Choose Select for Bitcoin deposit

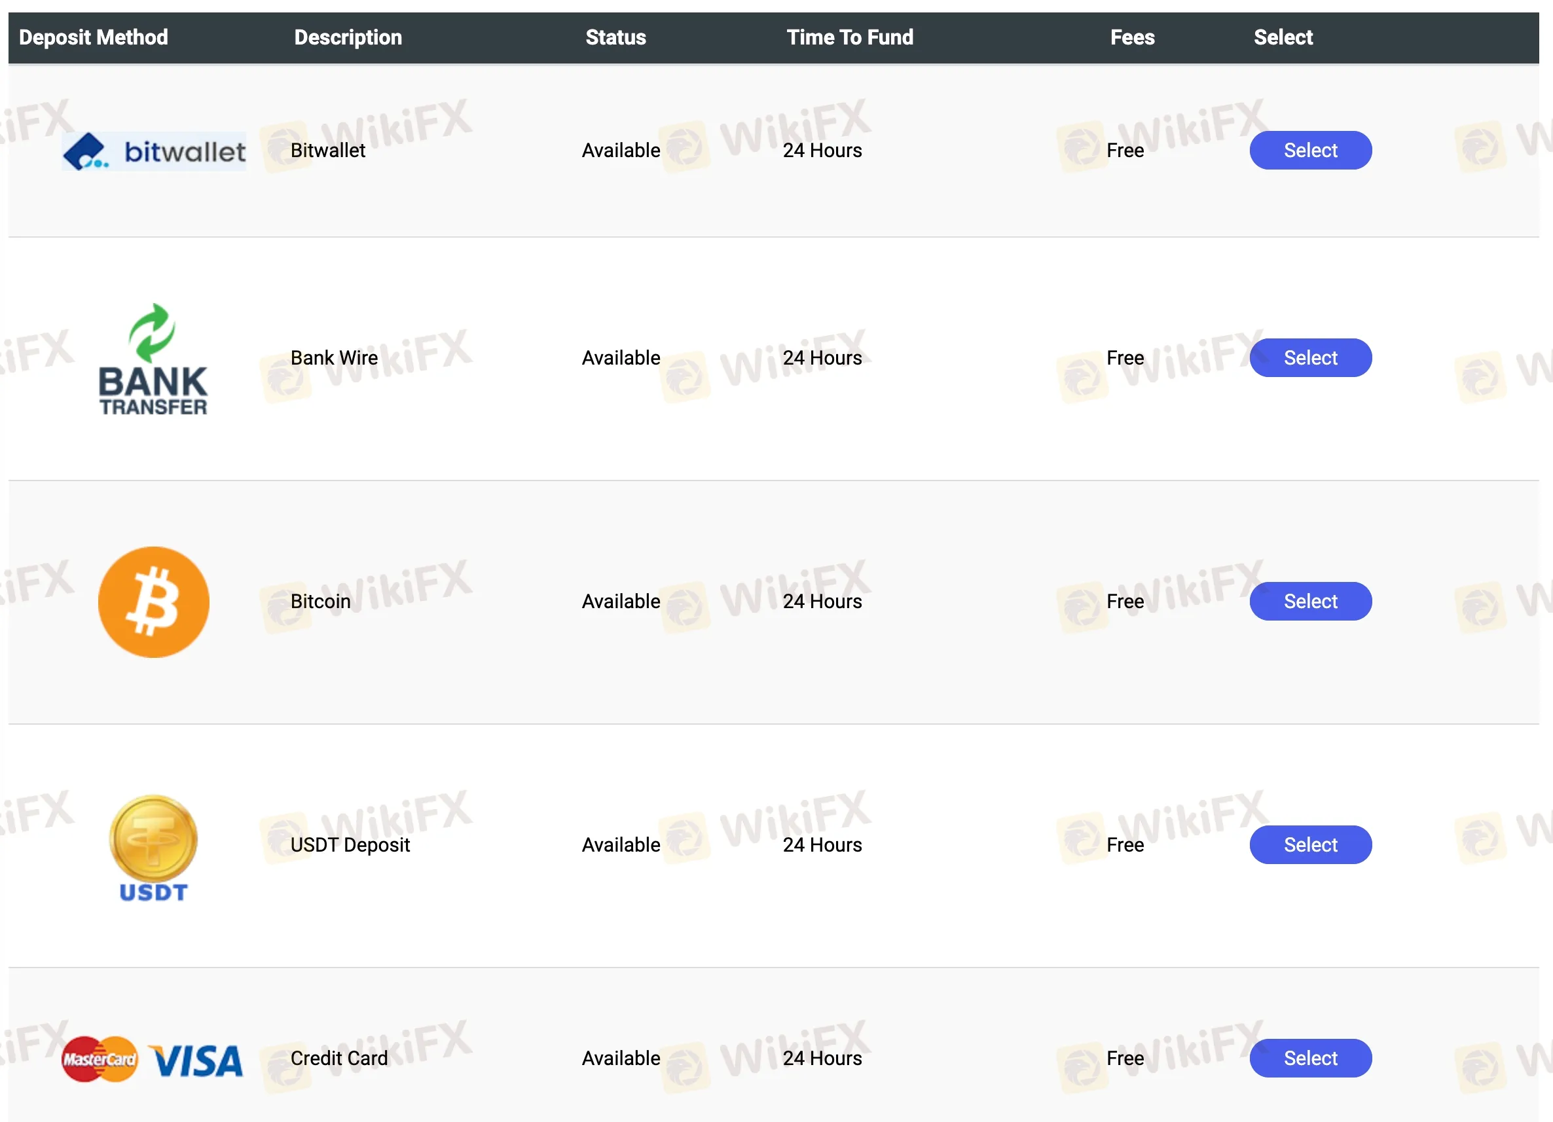(1310, 601)
